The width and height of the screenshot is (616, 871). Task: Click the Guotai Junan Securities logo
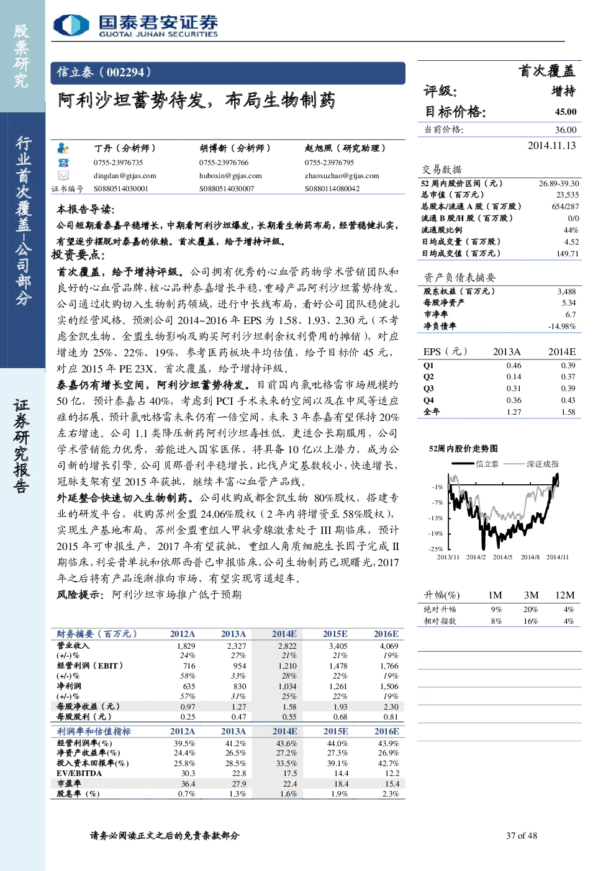pyautogui.click(x=136, y=25)
